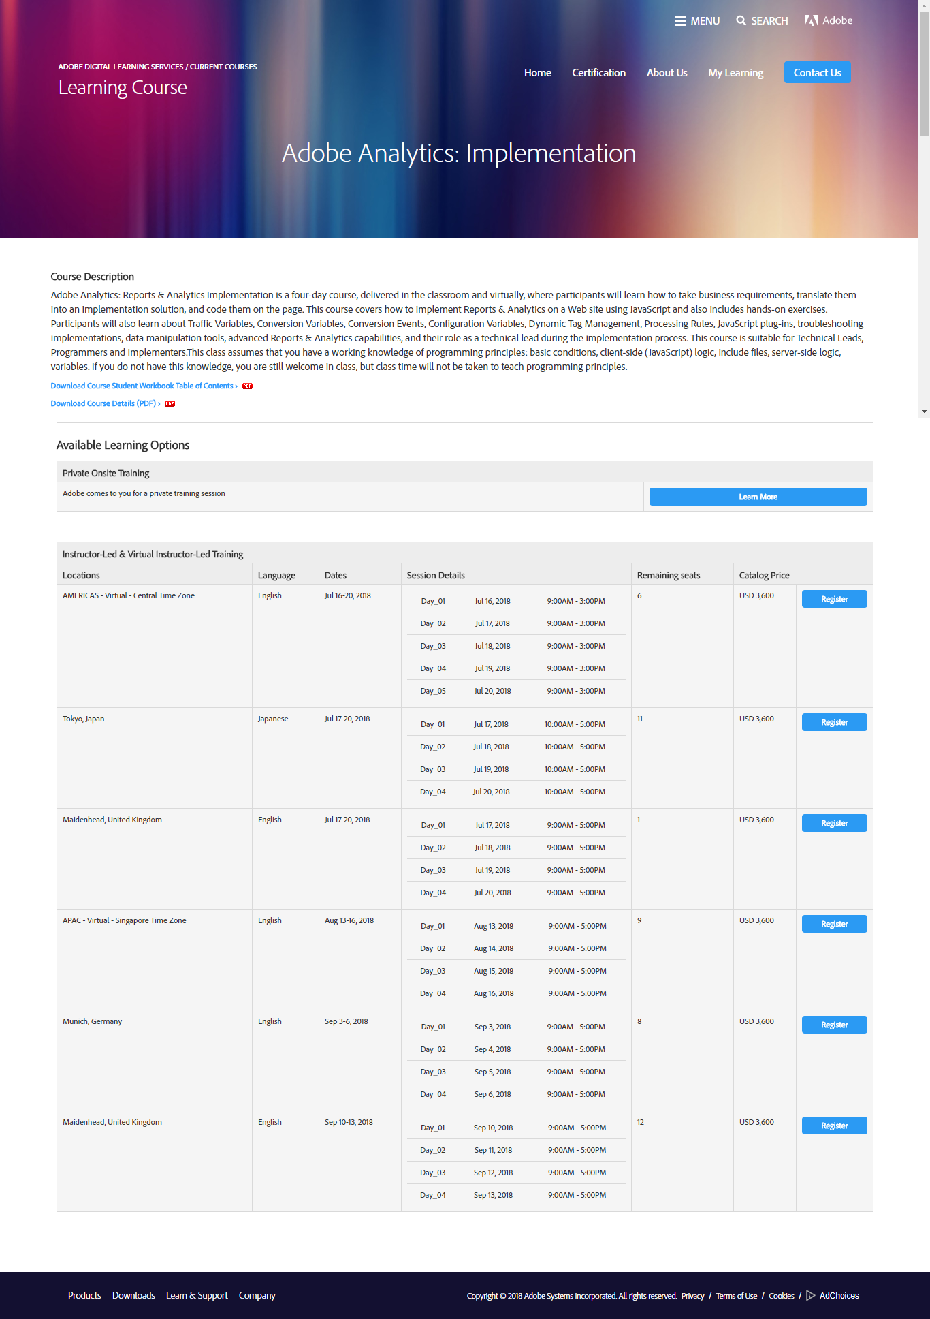The image size is (930, 1319).
Task: Register for the Munich, Germany course
Action: (834, 1025)
